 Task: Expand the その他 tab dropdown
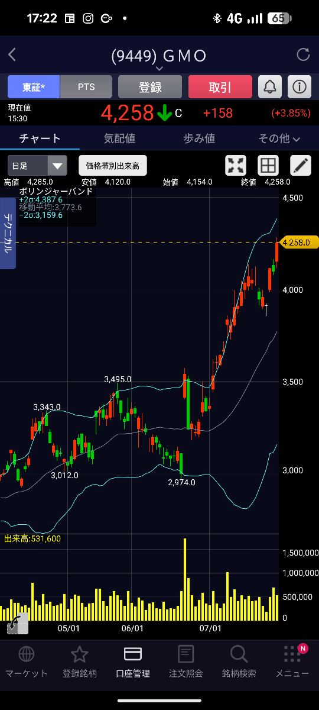pos(279,138)
